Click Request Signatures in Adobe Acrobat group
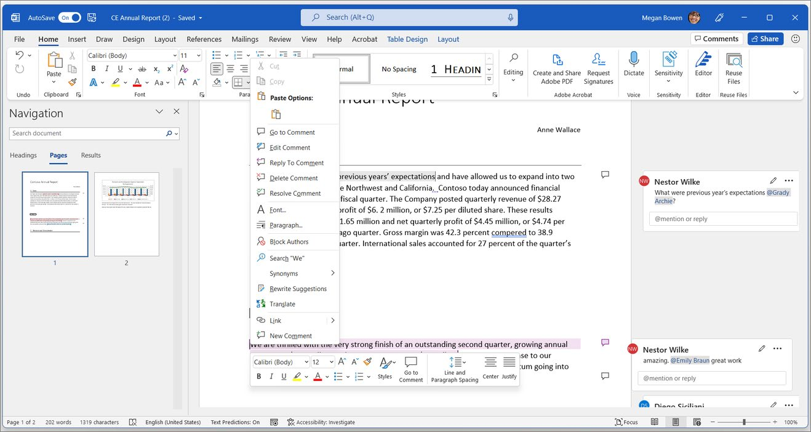The image size is (811, 432). click(599, 68)
